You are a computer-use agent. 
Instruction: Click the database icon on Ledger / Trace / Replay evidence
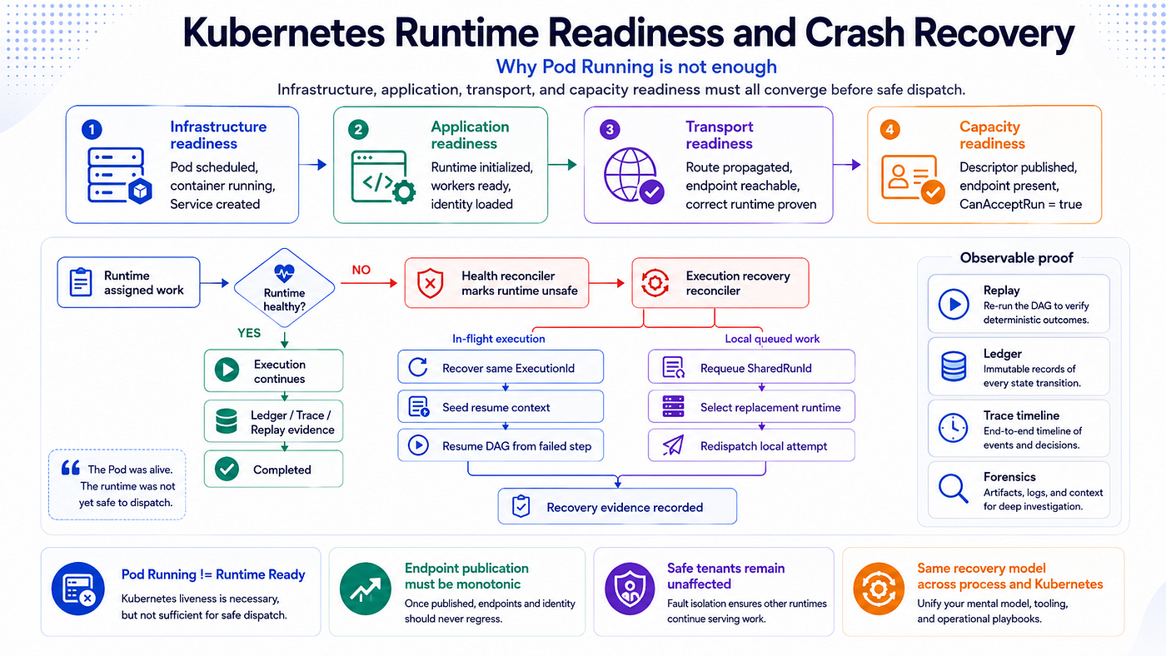pos(227,421)
